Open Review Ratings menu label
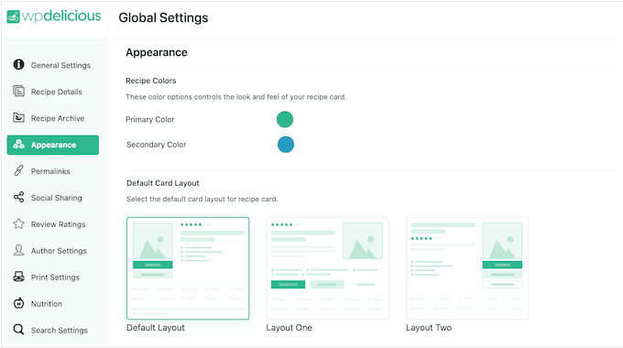This screenshot has height=348, width=623. (59, 224)
